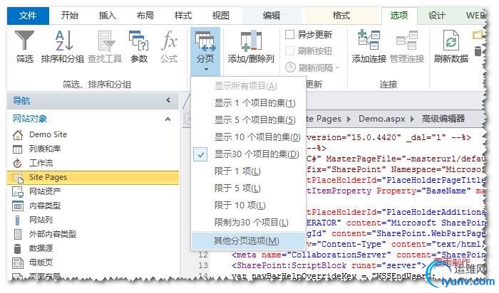The image size is (499, 293).
Task: Click the 刷新数据 refresh data icon
Action: click(x=451, y=41)
